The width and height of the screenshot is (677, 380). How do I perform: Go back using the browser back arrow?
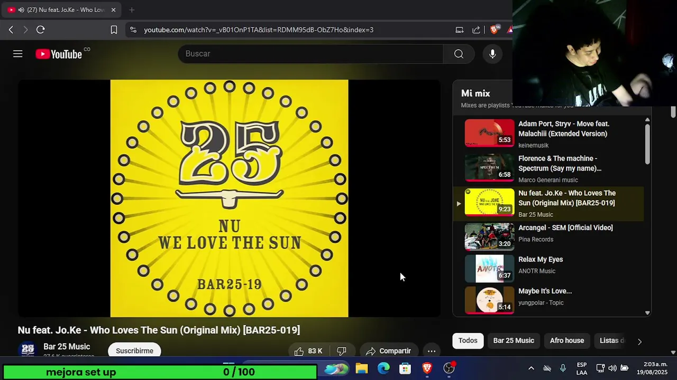tap(11, 30)
